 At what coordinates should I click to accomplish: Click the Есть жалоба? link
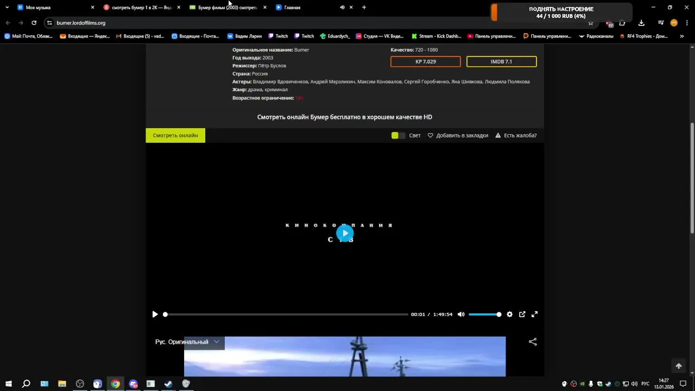(520, 135)
